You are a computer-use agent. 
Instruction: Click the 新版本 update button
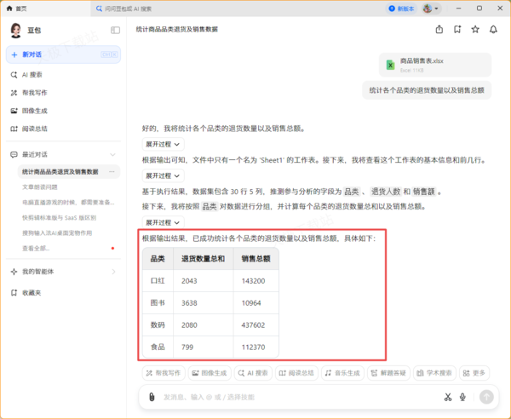tap(401, 9)
